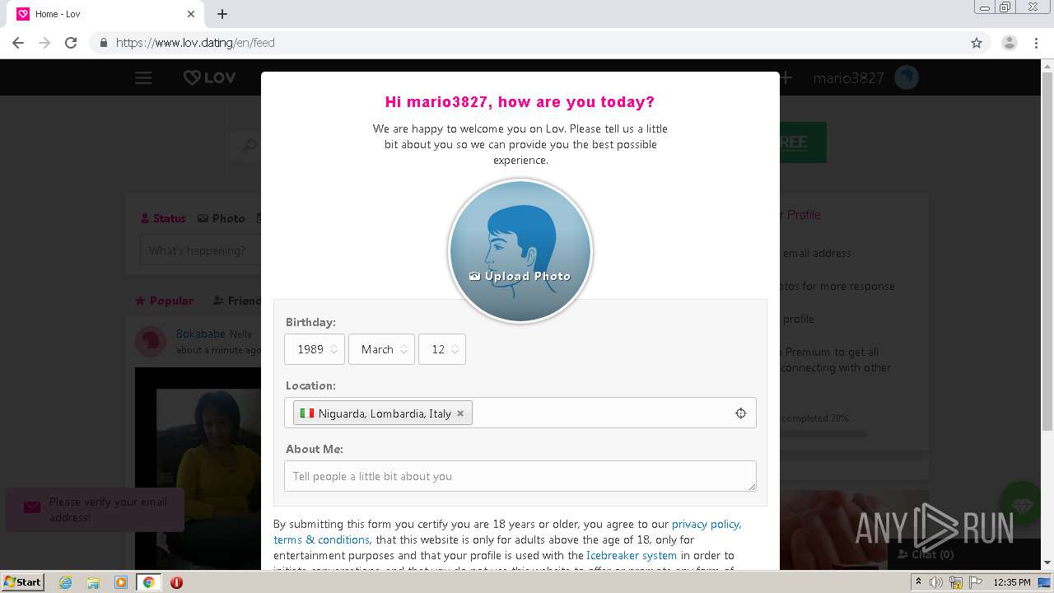Open the Windows Start menu
This screenshot has width=1054, height=593.
tap(23, 581)
